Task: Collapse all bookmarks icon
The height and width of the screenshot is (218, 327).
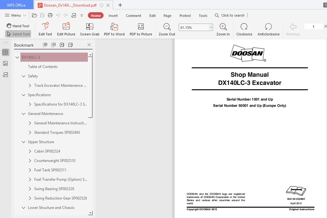Action: tap(53, 45)
